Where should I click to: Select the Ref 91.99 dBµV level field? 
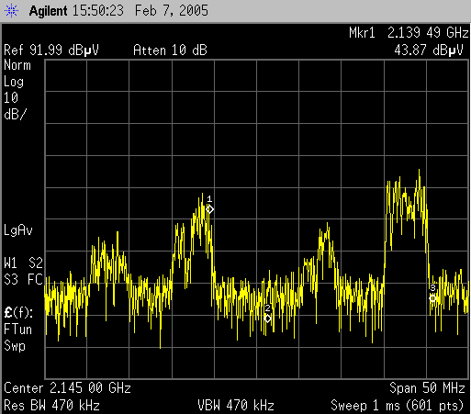(x=51, y=50)
